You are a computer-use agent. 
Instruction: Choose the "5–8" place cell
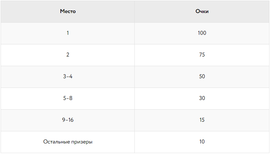[x=68, y=98]
